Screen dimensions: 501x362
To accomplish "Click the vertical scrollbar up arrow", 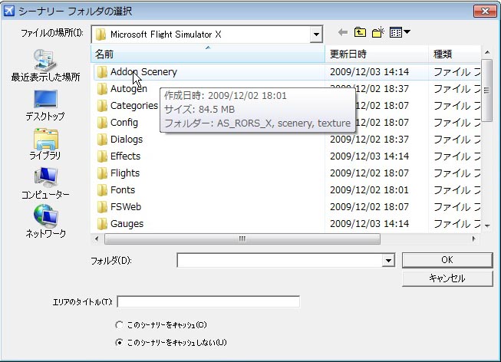I will (x=487, y=52).
